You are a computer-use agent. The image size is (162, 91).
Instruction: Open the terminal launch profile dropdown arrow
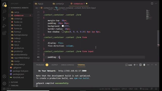(137, 65)
